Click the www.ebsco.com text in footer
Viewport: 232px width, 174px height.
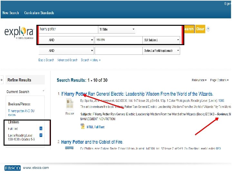click(x=36, y=168)
